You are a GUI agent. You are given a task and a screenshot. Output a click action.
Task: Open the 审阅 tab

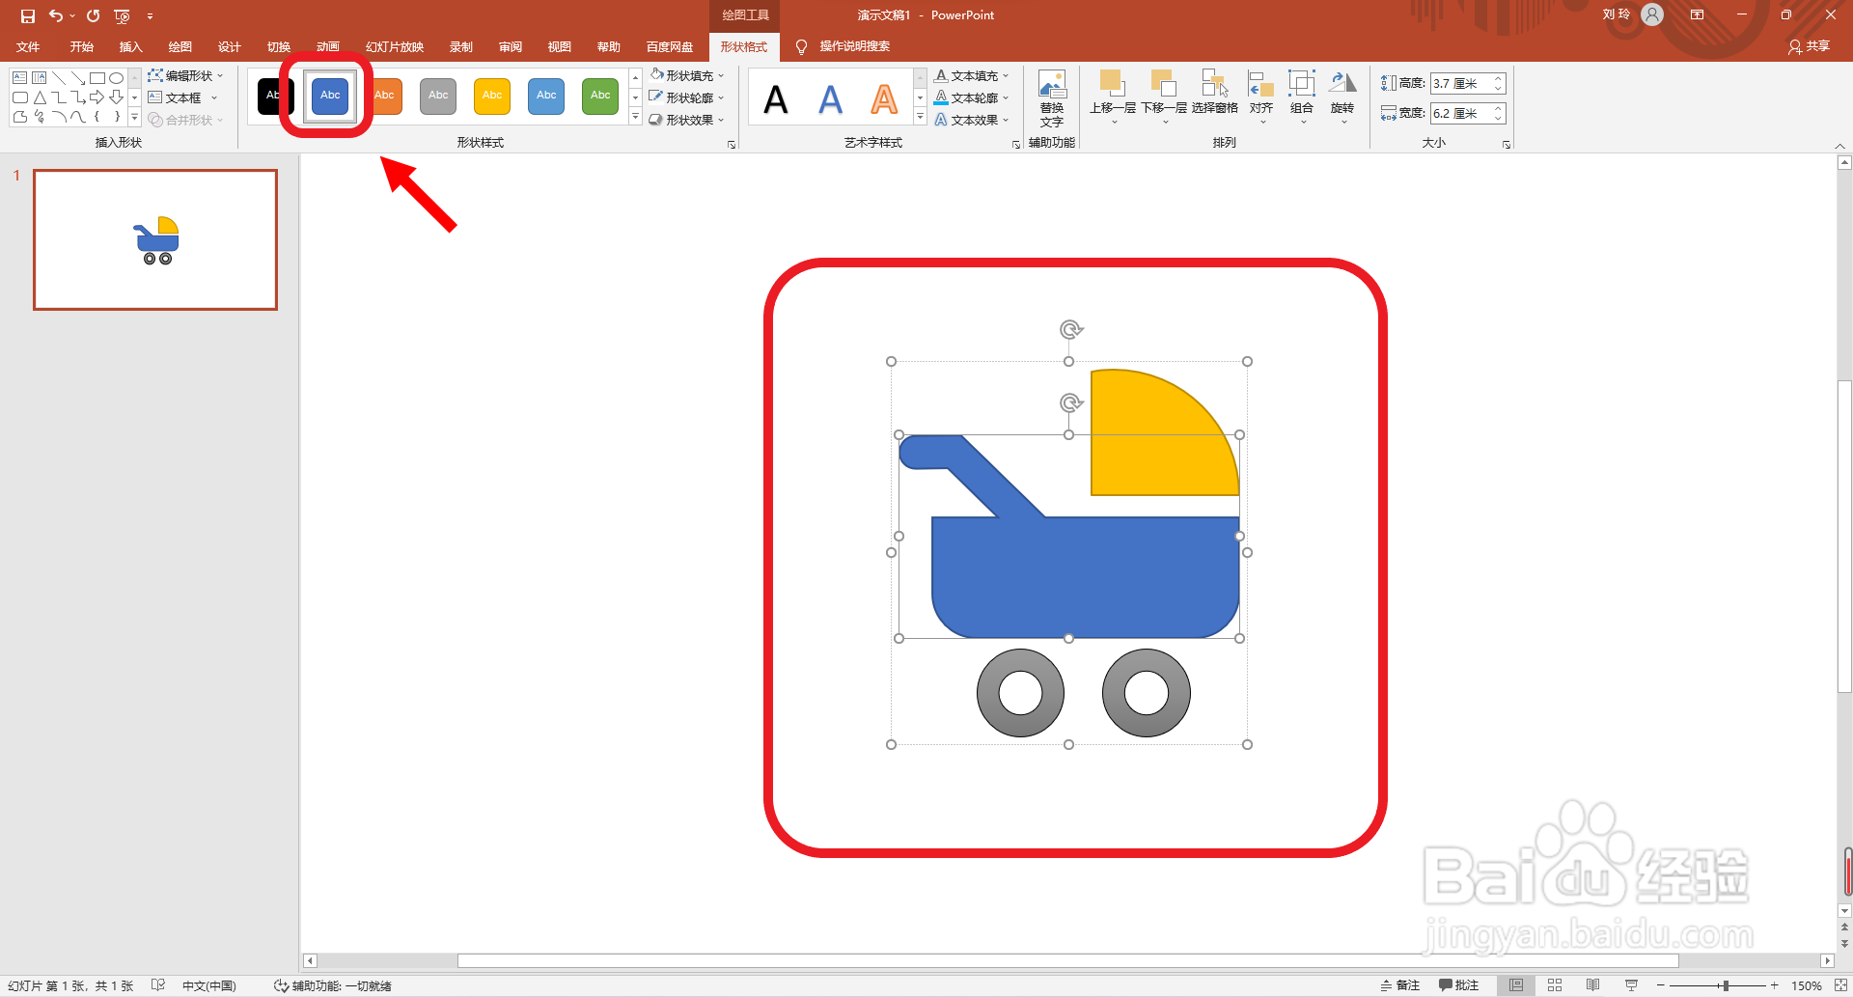click(511, 46)
